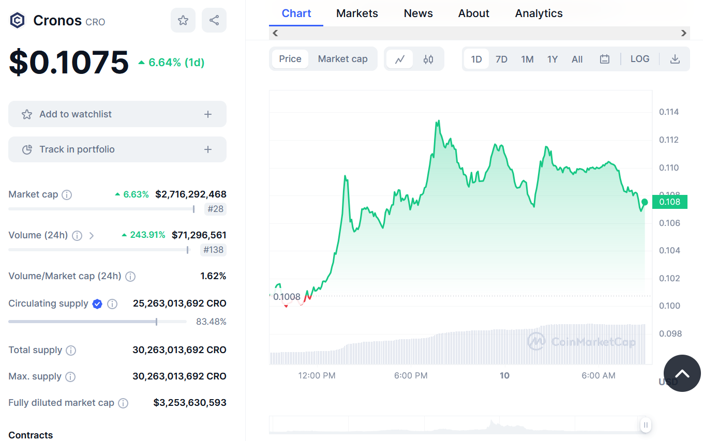The height and width of the screenshot is (441, 703).
Task: Click the 0.108 current price label
Action: [670, 202]
